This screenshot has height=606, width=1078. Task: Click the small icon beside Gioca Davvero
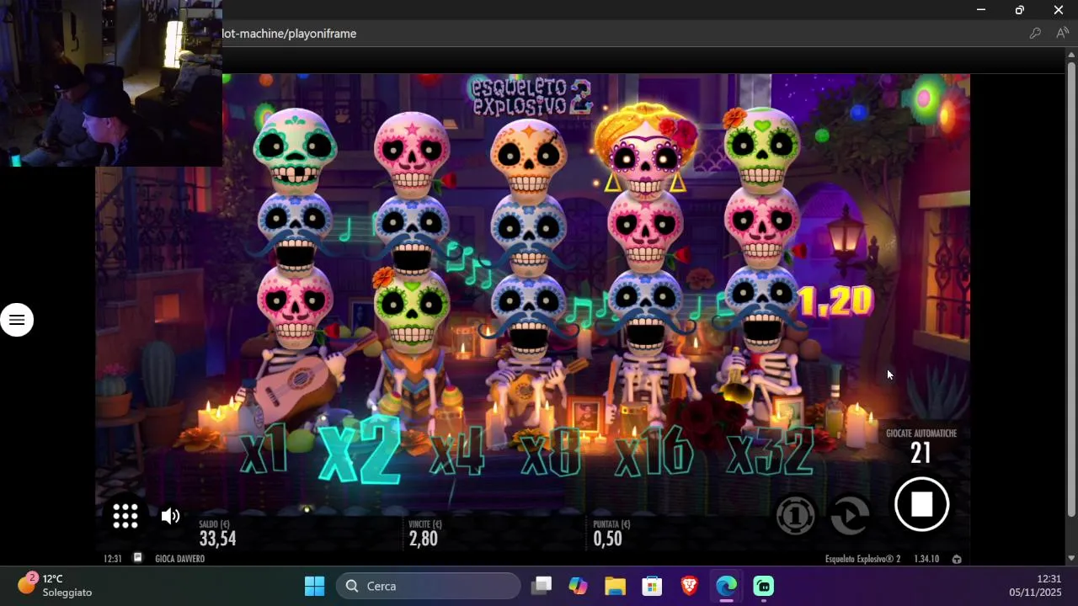(x=138, y=558)
